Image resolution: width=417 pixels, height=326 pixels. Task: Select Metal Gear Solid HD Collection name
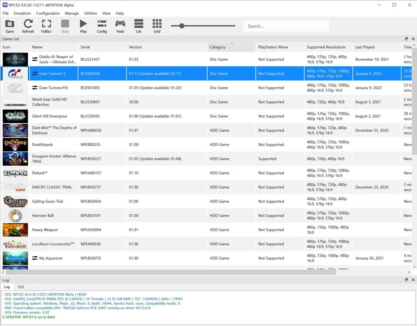click(49, 102)
